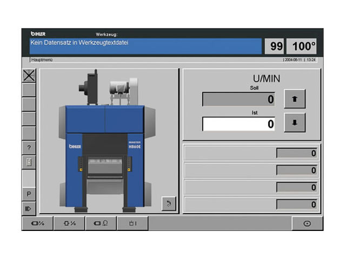Open help with the question mark button

(29, 147)
